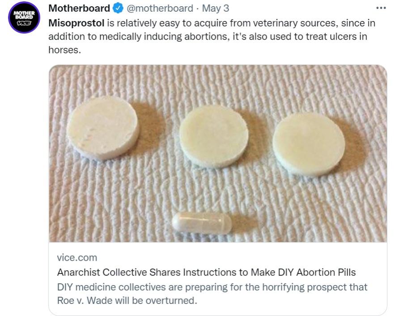Viewport: 395px width, 316px height.
Task: Click "Roe v. Wade" in card description
Action: pyautogui.click(x=84, y=300)
